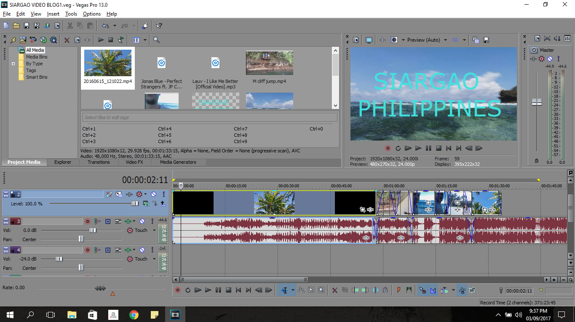Open the Overlays grid dropdown in preview
This screenshot has height=322, width=575.
tap(464, 40)
